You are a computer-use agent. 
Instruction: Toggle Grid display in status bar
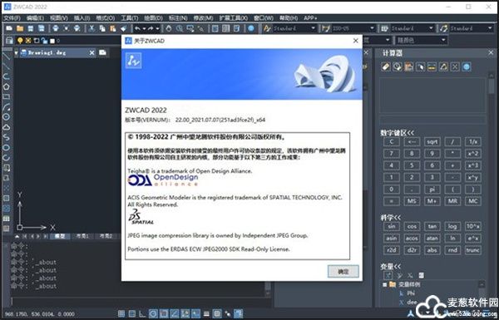[132, 313]
